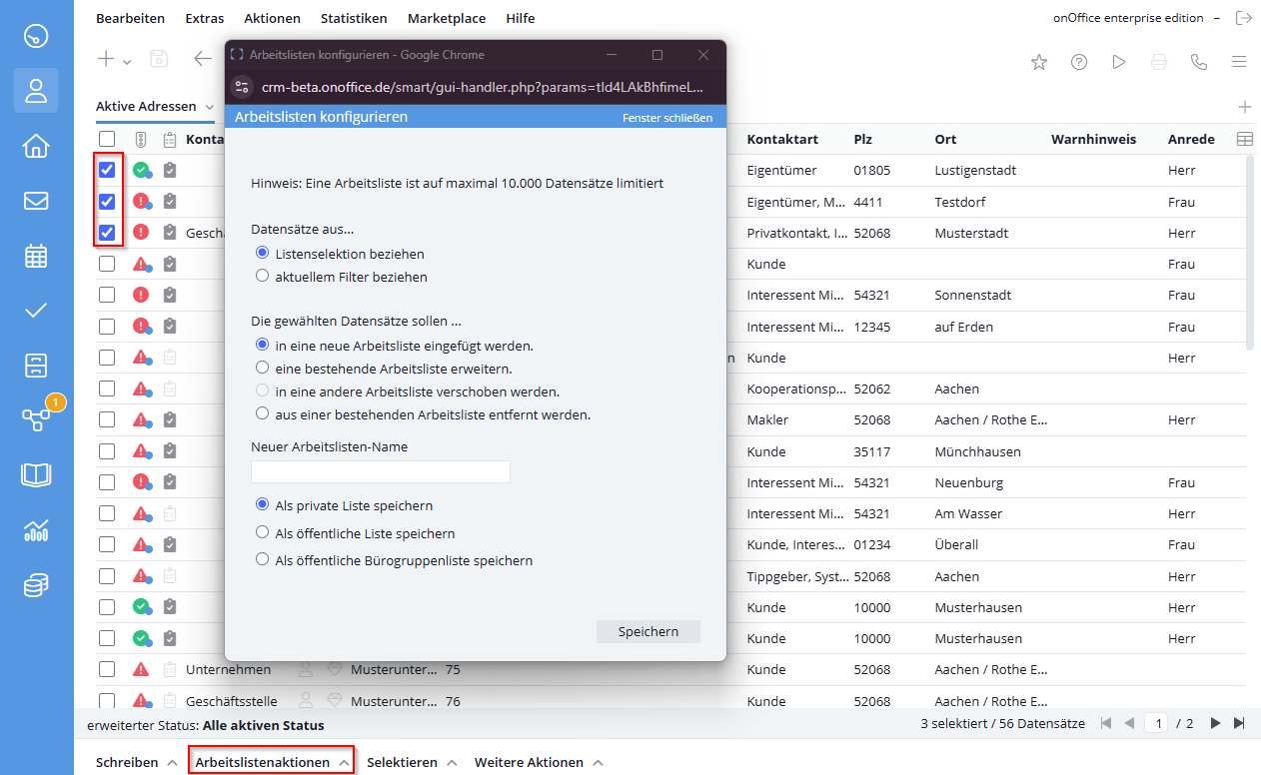Click the vertical scrollbar of address list
The width and height of the screenshot is (1261, 775).
[1250, 251]
